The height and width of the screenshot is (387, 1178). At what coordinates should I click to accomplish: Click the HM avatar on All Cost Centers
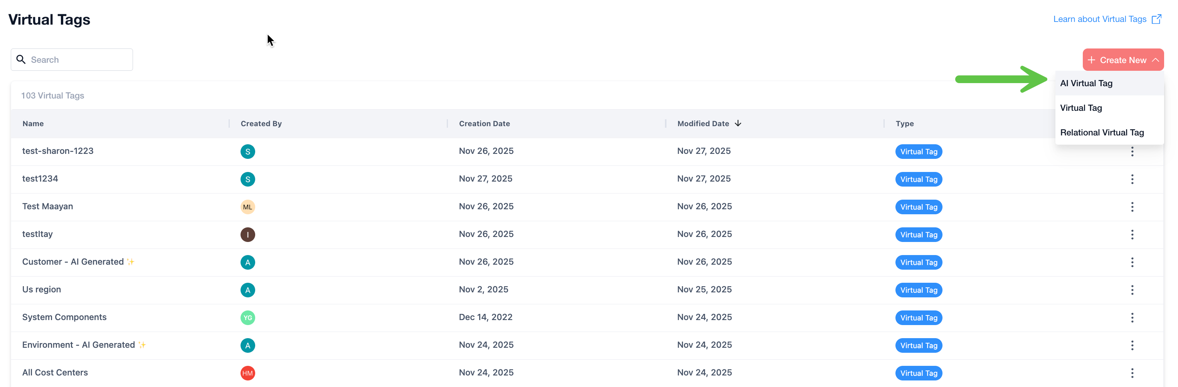247,373
